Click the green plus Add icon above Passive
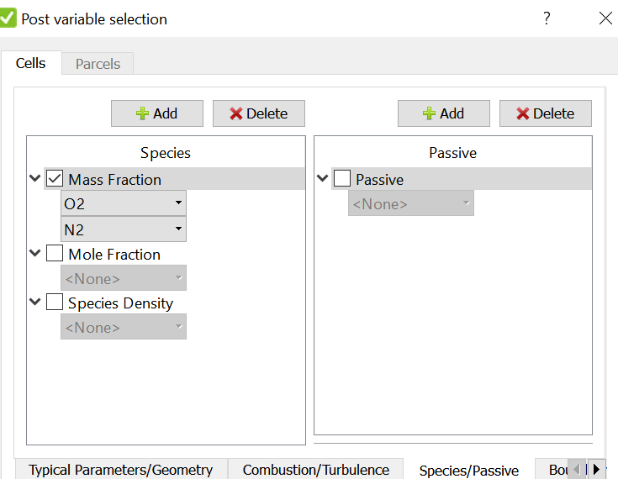The height and width of the screenshot is (479, 618). (x=429, y=113)
